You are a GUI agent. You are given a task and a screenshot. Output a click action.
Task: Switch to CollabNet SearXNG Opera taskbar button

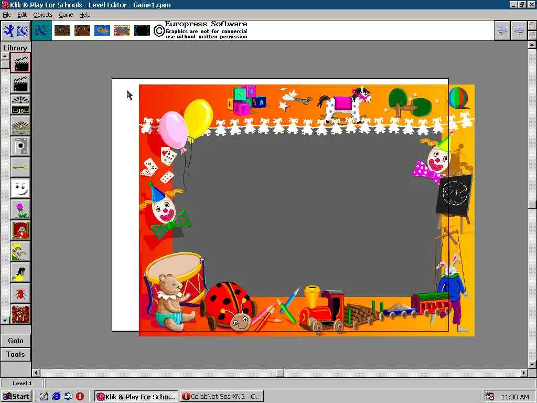(x=222, y=397)
